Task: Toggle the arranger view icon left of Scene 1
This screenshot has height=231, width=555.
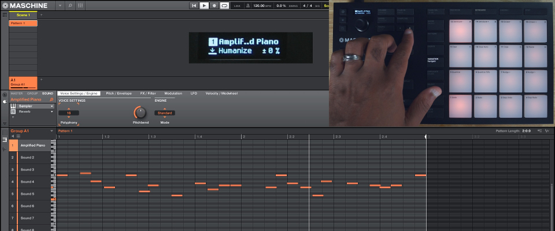Action: pos(5,15)
